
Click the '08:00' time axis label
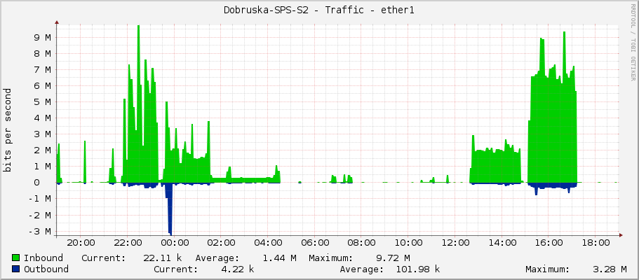361,243
